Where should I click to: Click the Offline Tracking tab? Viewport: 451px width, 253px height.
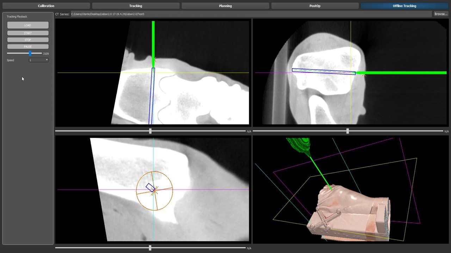pos(404,6)
